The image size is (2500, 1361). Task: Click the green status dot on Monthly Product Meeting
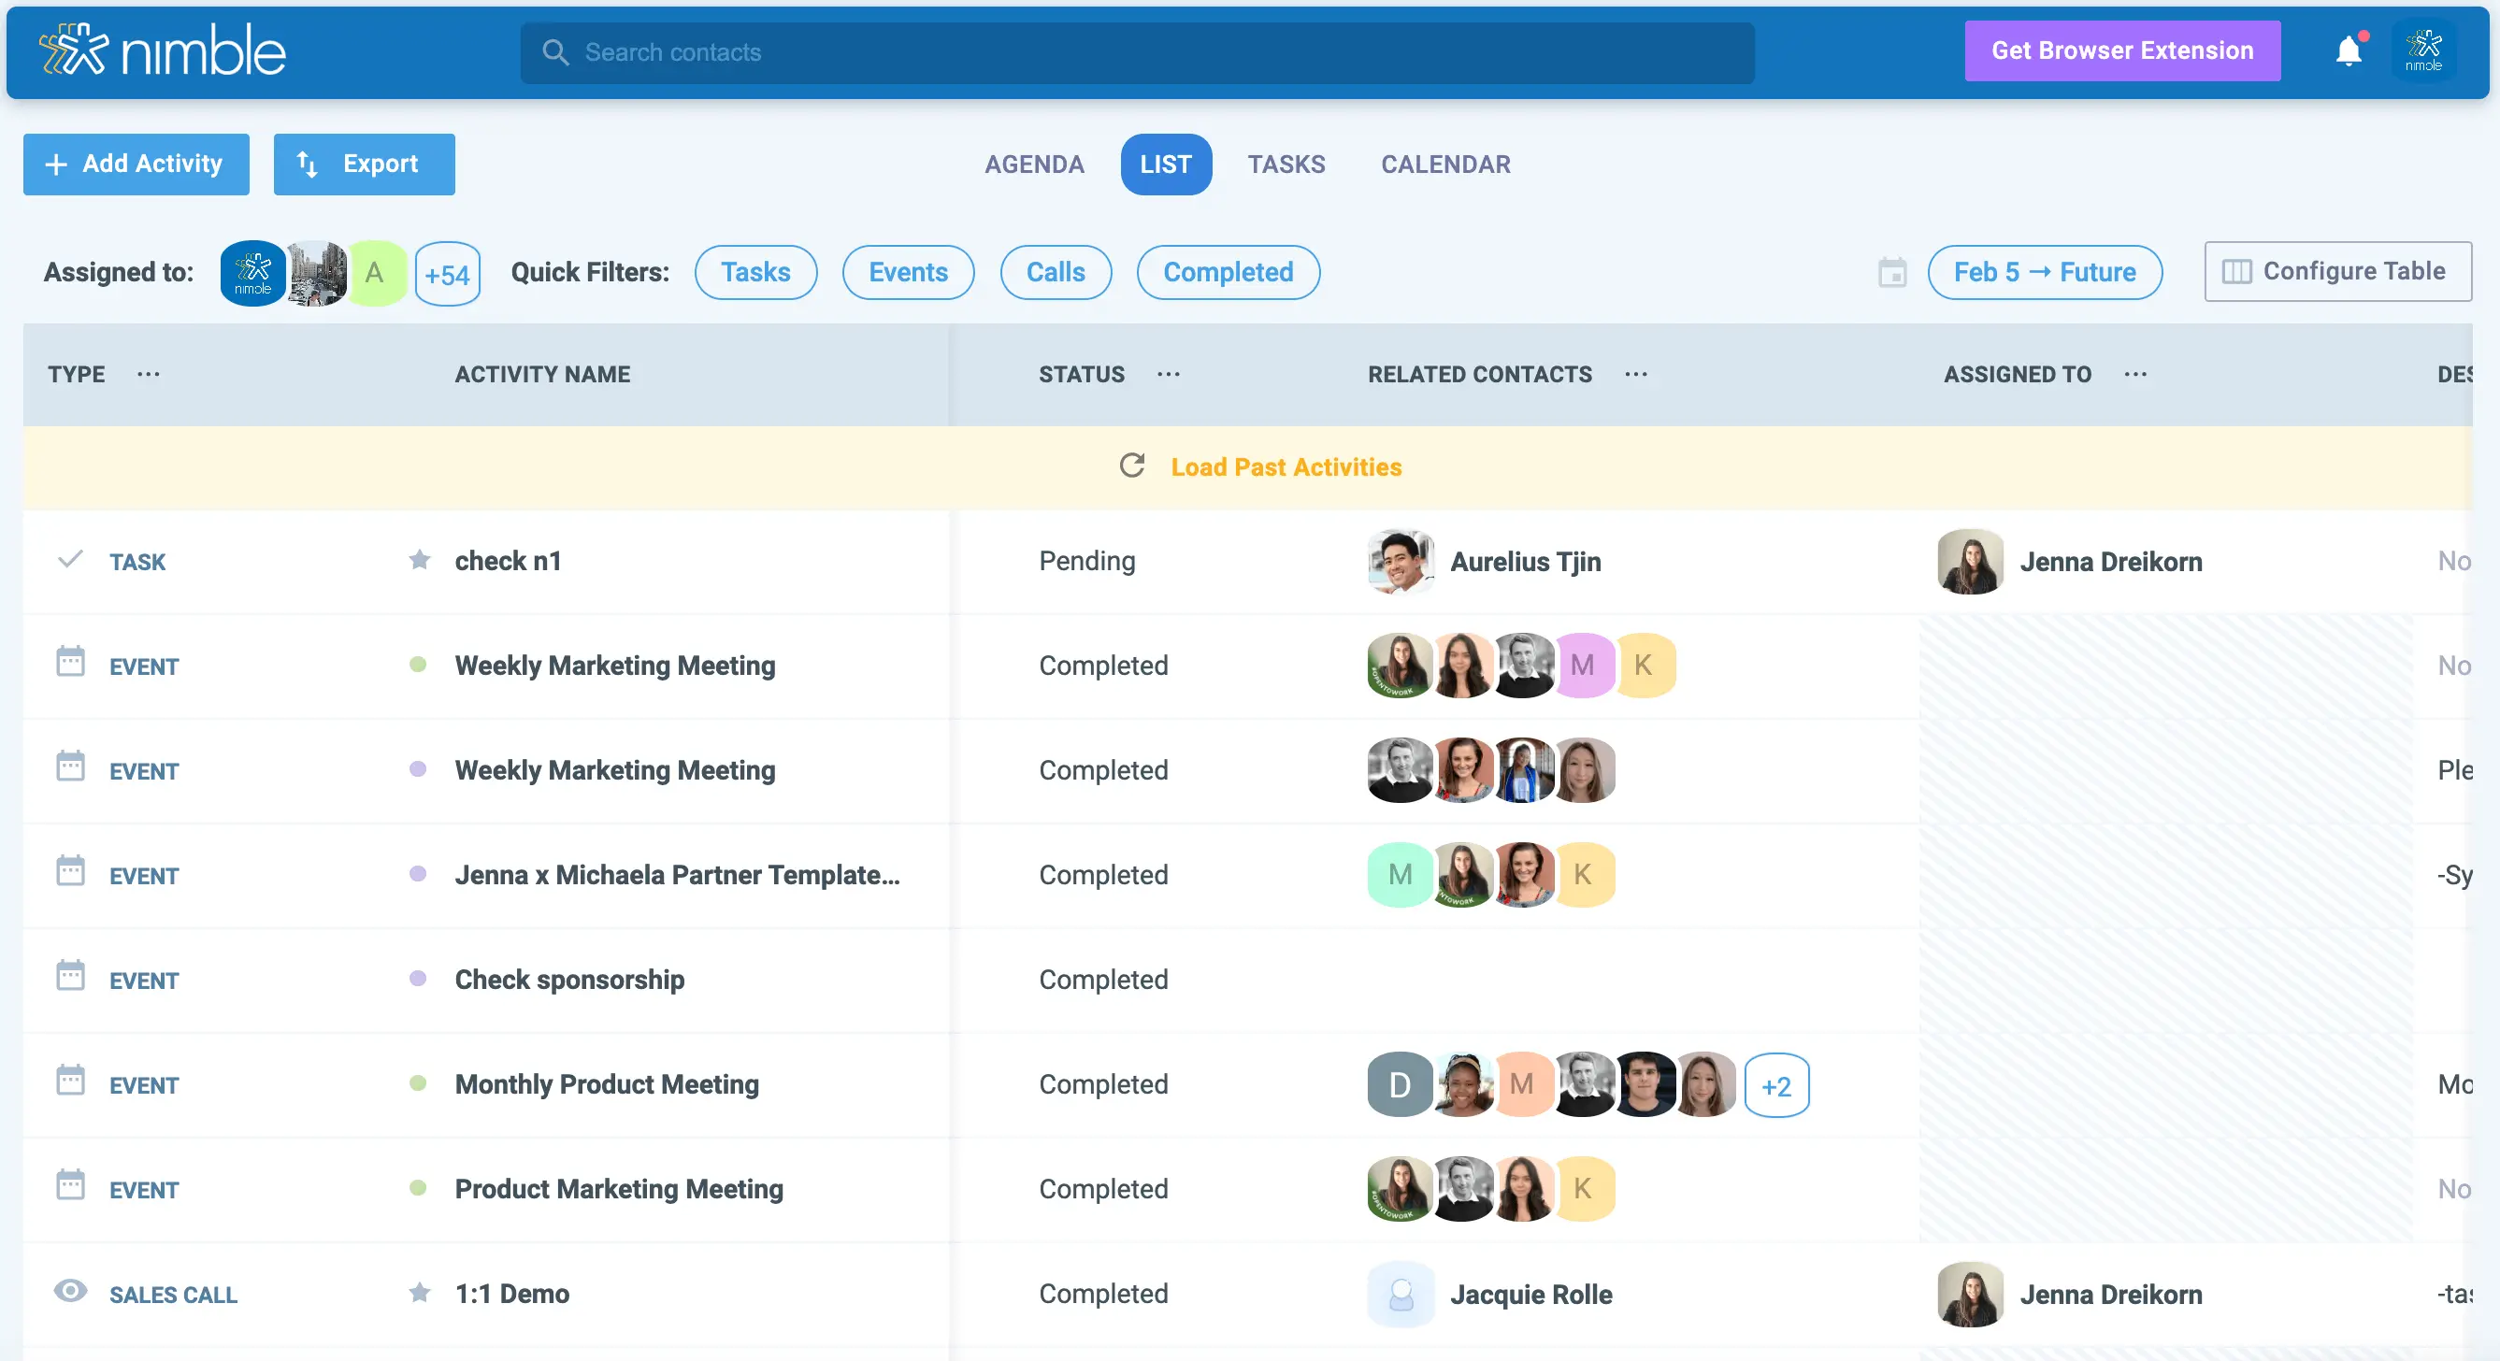tap(419, 1085)
